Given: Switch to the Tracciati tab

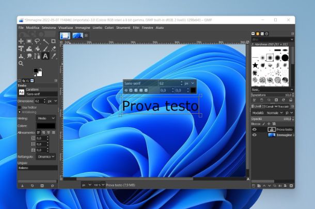Looking at the screenshot, I should click(281, 107).
